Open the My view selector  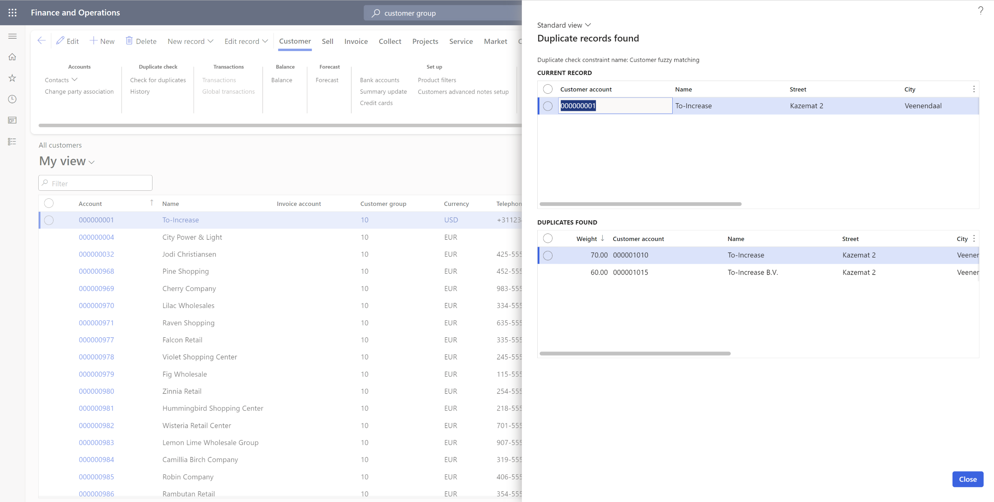pos(67,161)
